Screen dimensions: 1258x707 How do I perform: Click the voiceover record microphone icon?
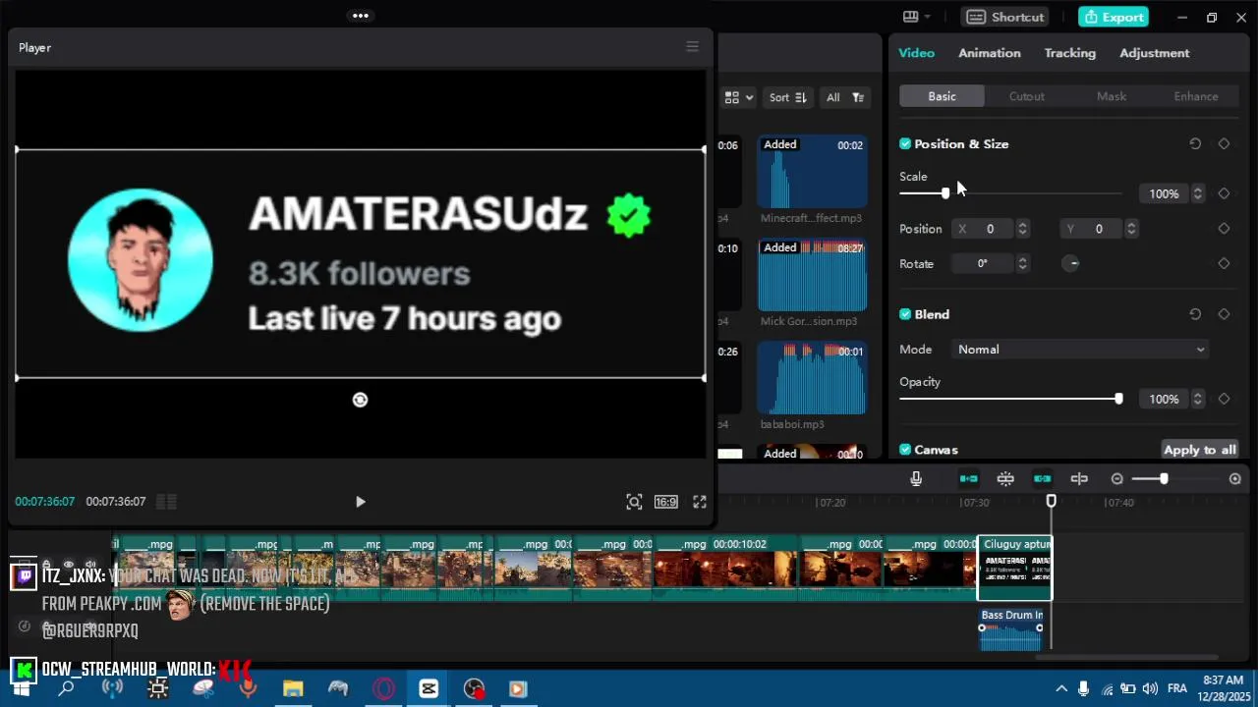coord(916,479)
